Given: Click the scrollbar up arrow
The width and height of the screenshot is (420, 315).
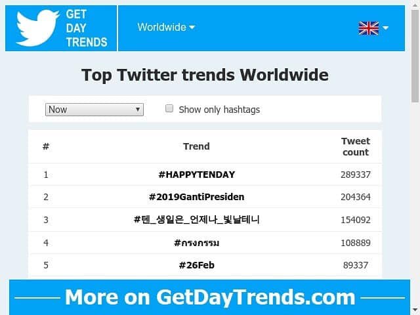Looking at the screenshot, I should click(x=415, y=5).
